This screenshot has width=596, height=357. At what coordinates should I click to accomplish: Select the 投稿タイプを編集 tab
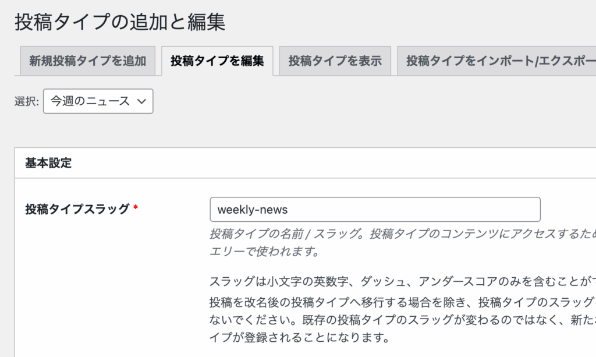pyautogui.click(x=217, y=61)
